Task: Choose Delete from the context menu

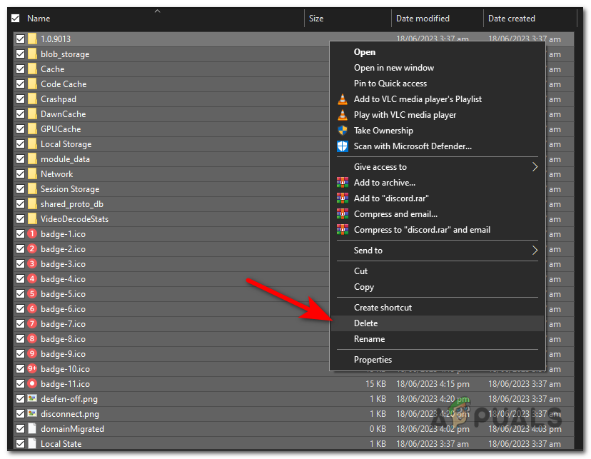Action: (x=365, y=323)
